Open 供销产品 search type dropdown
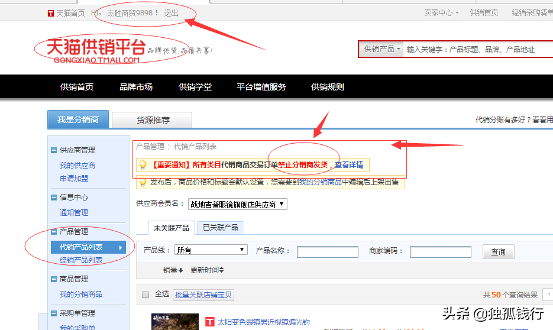Screen dimensions: 553x330 (x=382, y=49)
